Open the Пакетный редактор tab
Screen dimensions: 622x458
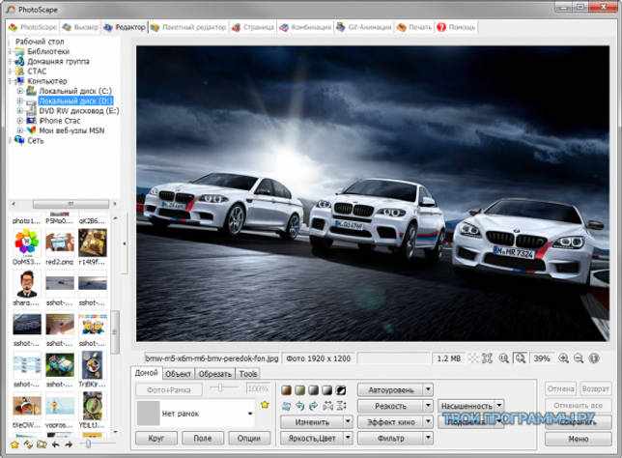(x=188, y=27)
